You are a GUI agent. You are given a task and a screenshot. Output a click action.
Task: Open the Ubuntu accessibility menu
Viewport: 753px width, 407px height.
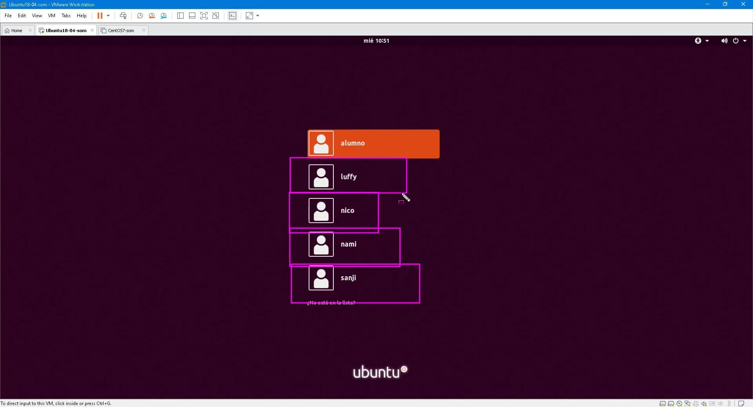[x=701, y=41]
